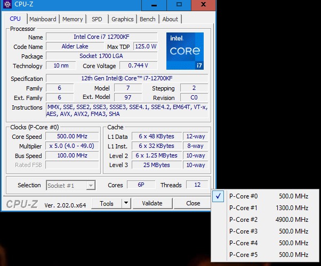The height and width of the screenshot is (266, 321).
Task: Open the Memory tab
Action: click(x=73, y=19)
